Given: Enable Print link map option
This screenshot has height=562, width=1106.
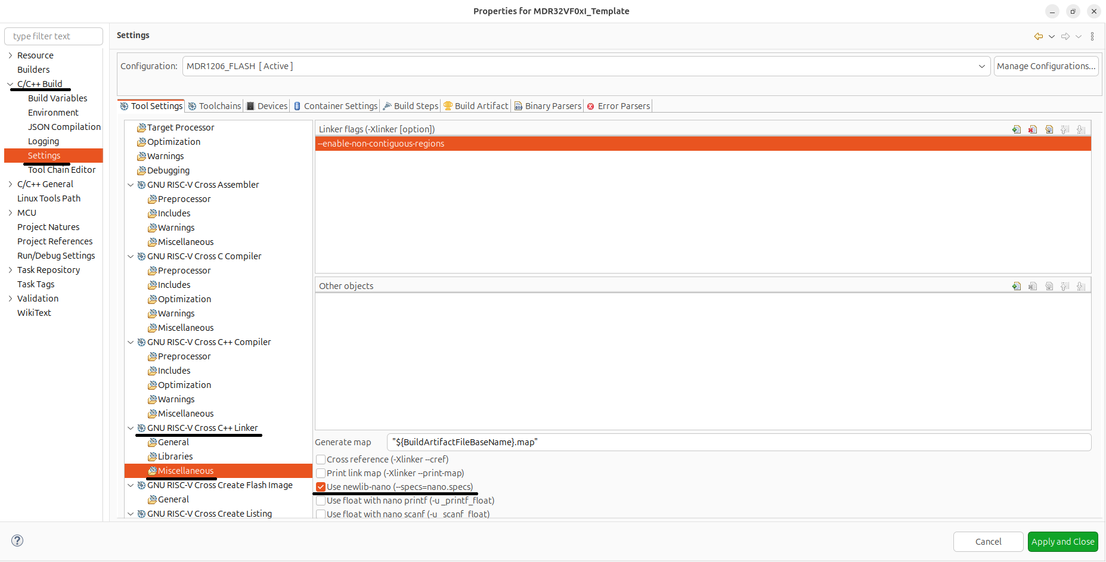Looking at the screenshot, I should [x=321, y=473].
